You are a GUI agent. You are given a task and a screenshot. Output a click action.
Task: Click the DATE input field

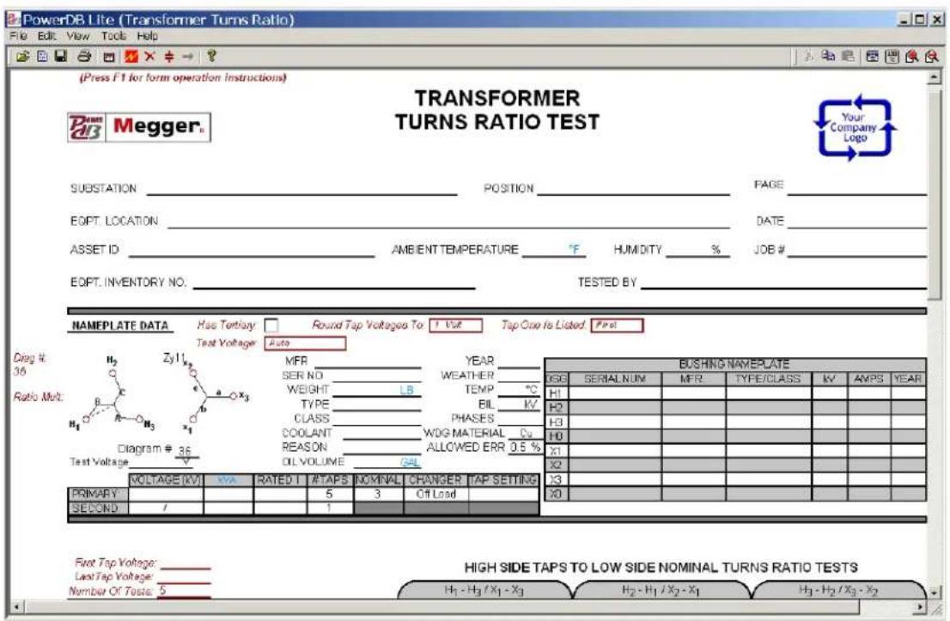coord(856,221)
